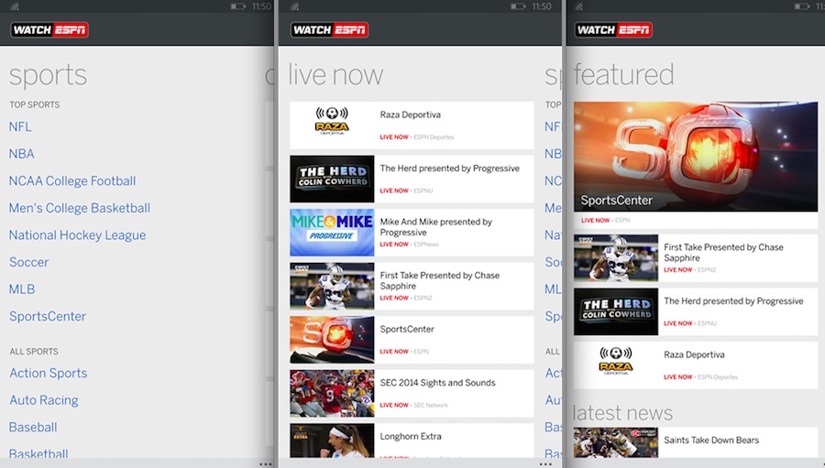Click battery icon in live now status bar
825x468 pixels.
click(518, 6)
